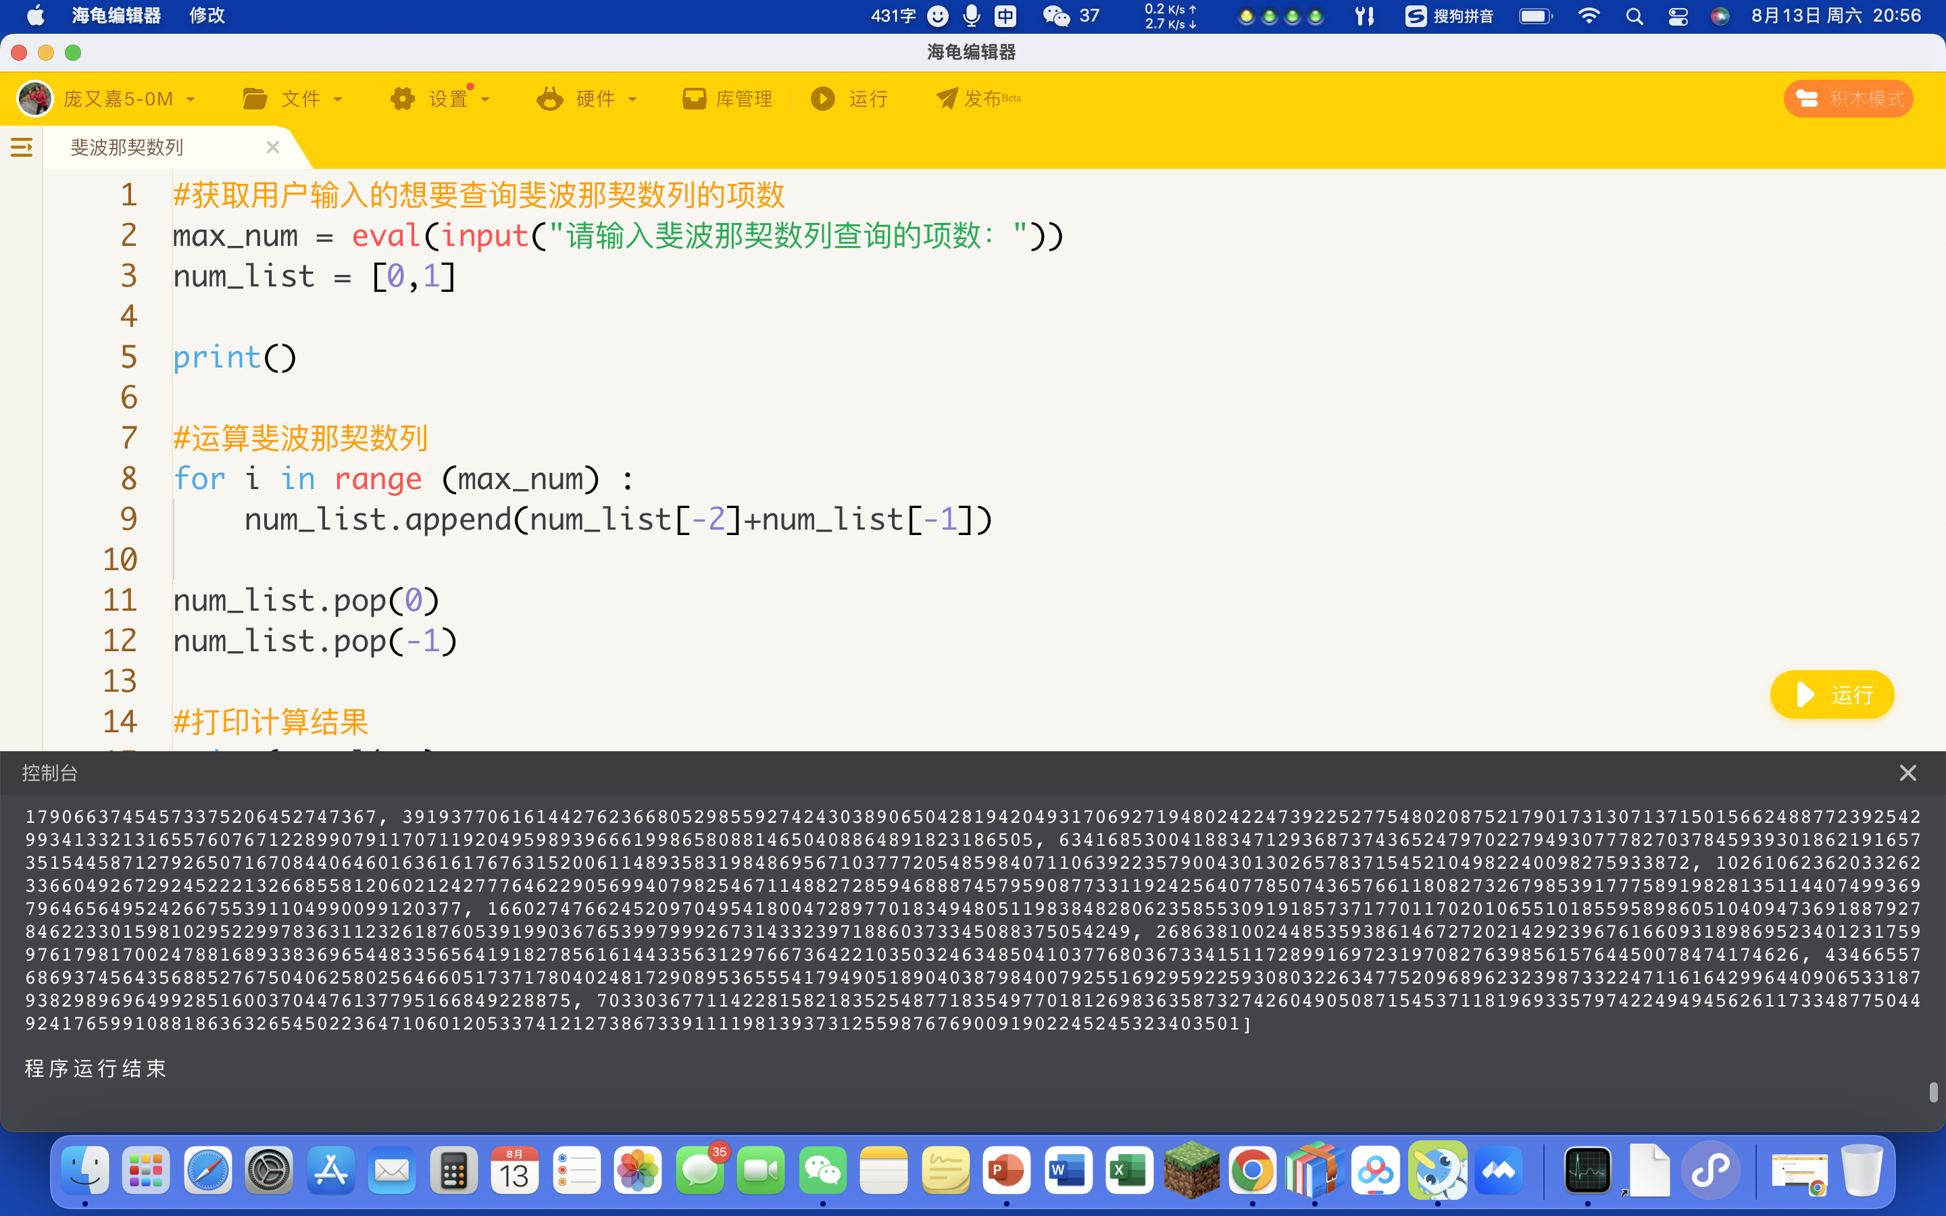Image resolution: width=1946 pixels, height=1216 pixels.
Task: Run the program from the toolbar 运行 item
Action: click(x=849, y=98)
